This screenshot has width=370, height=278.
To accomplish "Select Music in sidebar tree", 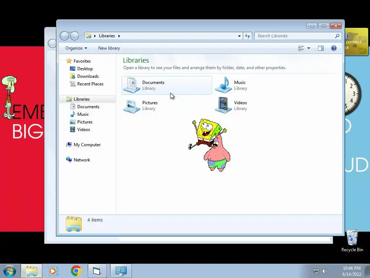I will coord(83,114).
